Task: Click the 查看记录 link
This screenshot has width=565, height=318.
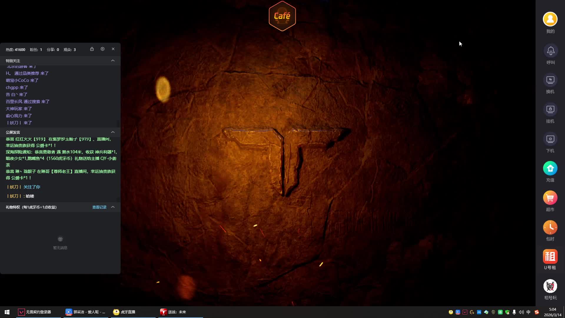Action: click(x=99, y=207)
